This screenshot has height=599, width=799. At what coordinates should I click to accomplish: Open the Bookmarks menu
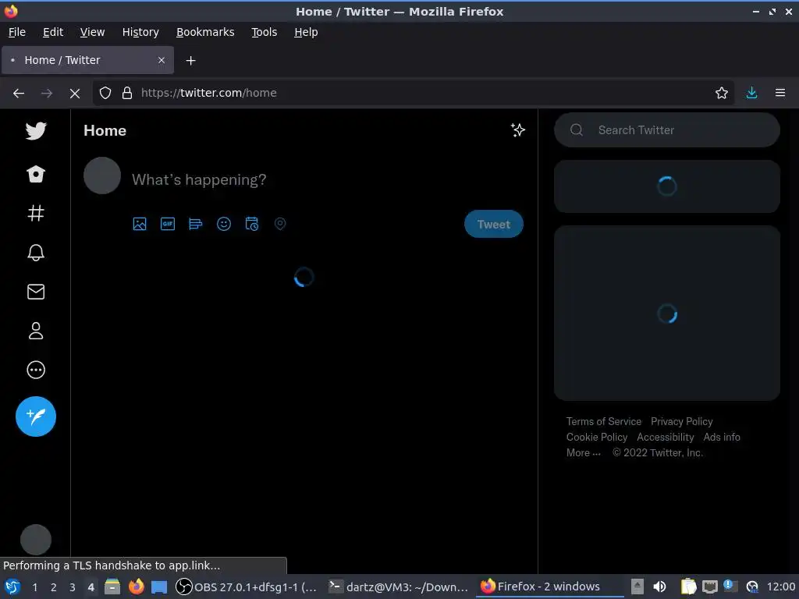tap(205, 32)
